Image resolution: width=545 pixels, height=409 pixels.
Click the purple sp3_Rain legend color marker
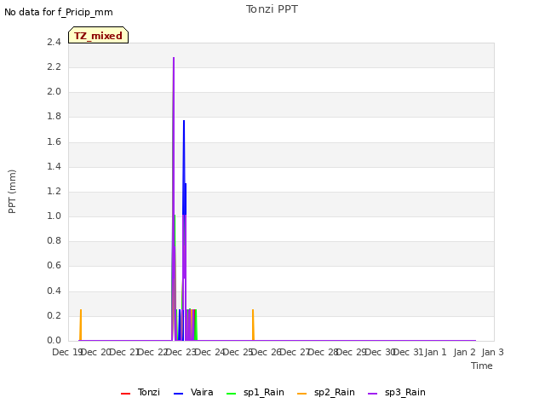coord(373,394)
